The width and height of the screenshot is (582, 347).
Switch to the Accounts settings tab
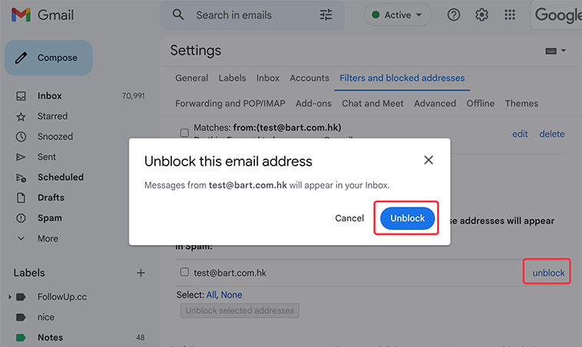point(309,78)
